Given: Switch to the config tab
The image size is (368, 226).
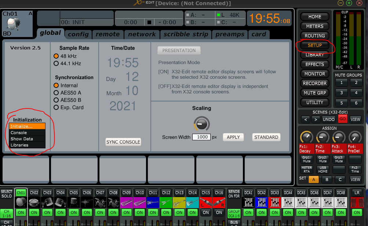Looking at the screenshot, I should 78,34.
